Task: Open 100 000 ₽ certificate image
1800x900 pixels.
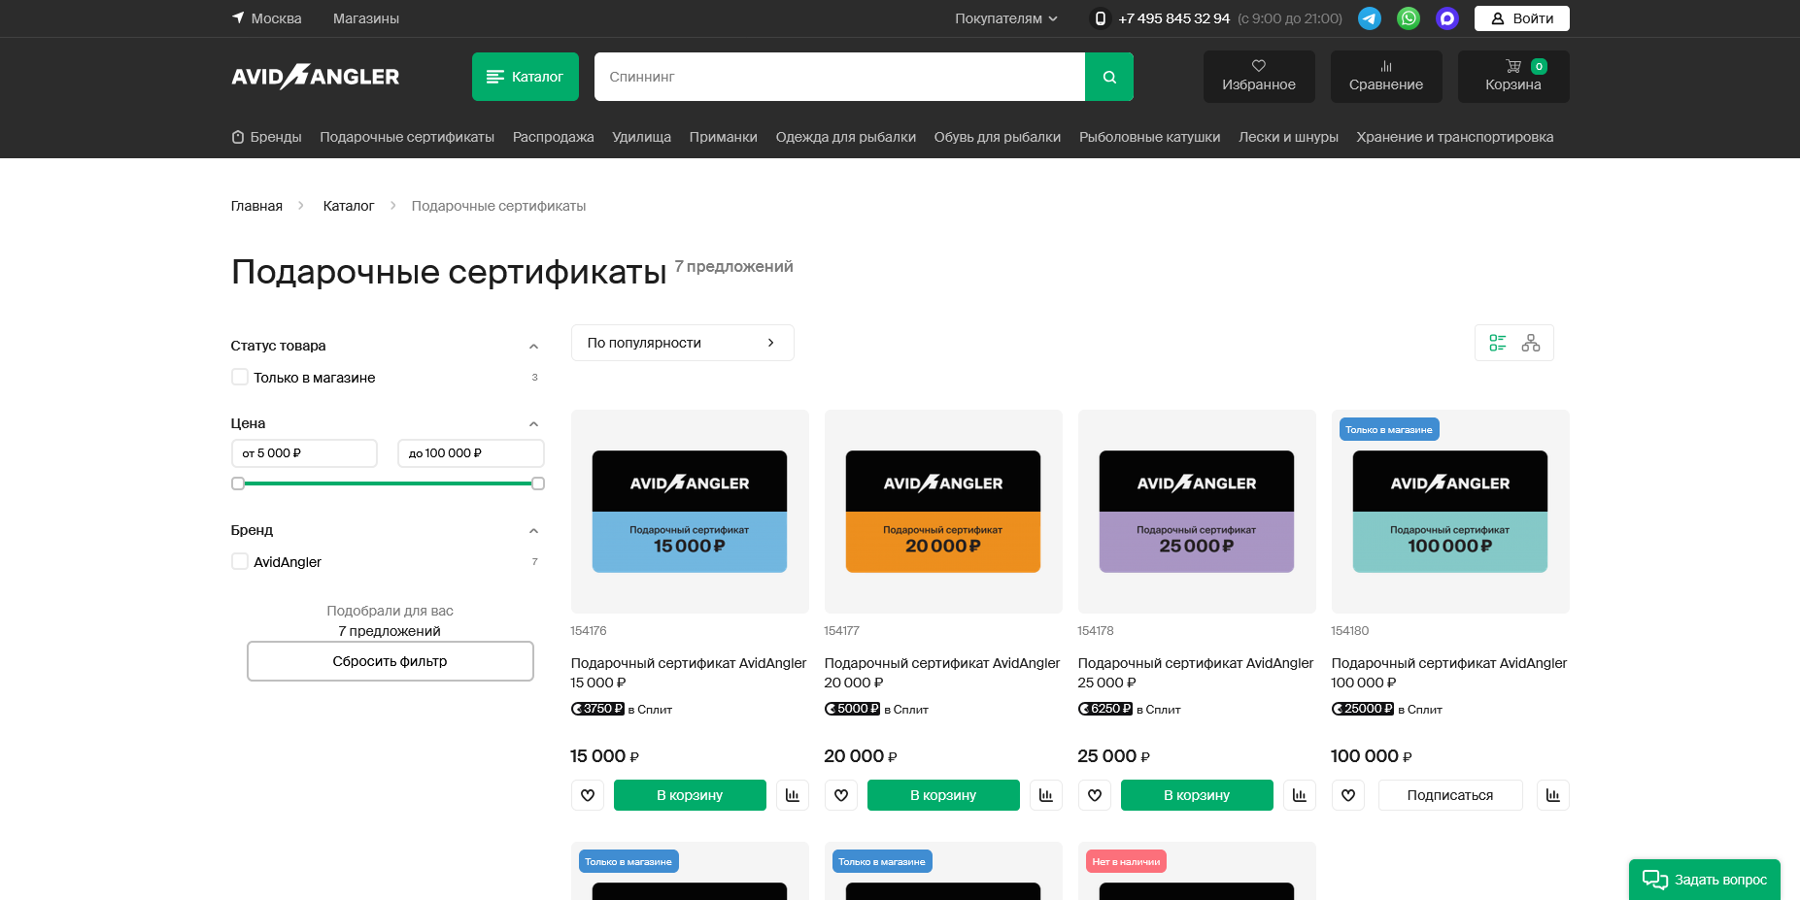Action: 1450,512
